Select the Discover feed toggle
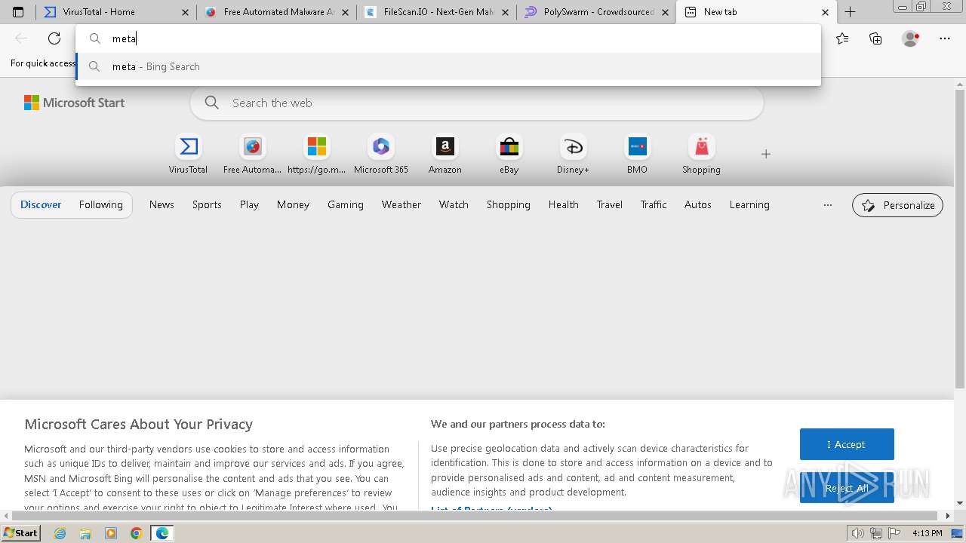Screen dimensions: 966x543 41,204
